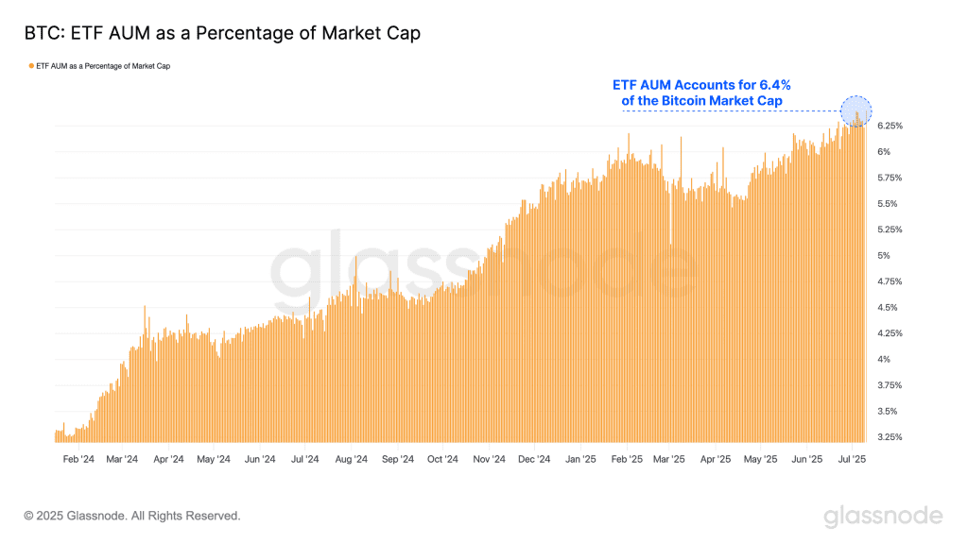Viewport: 968px width, 544px height.
Task: Click the 4.5% y-axis label
Action: [887, 307]
